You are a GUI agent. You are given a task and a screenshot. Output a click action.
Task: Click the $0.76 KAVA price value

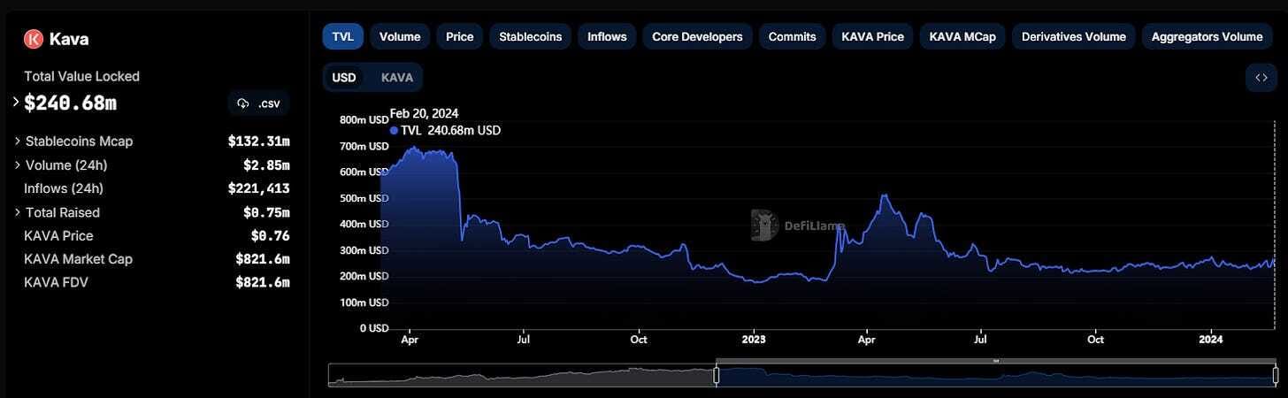tap(270, 236)
